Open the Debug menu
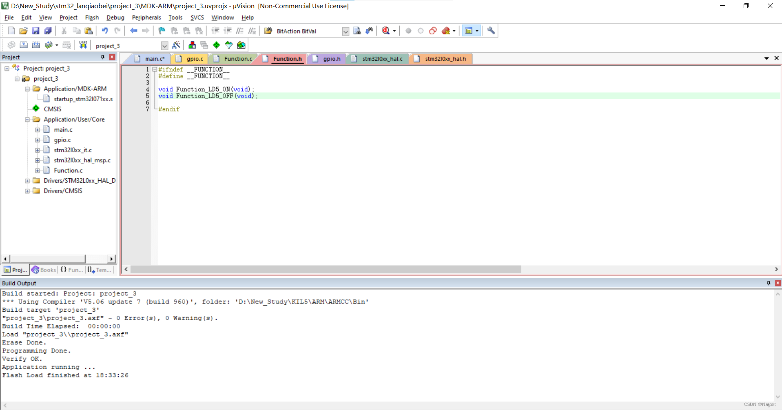The image size is (782, 410). (115, 18)
